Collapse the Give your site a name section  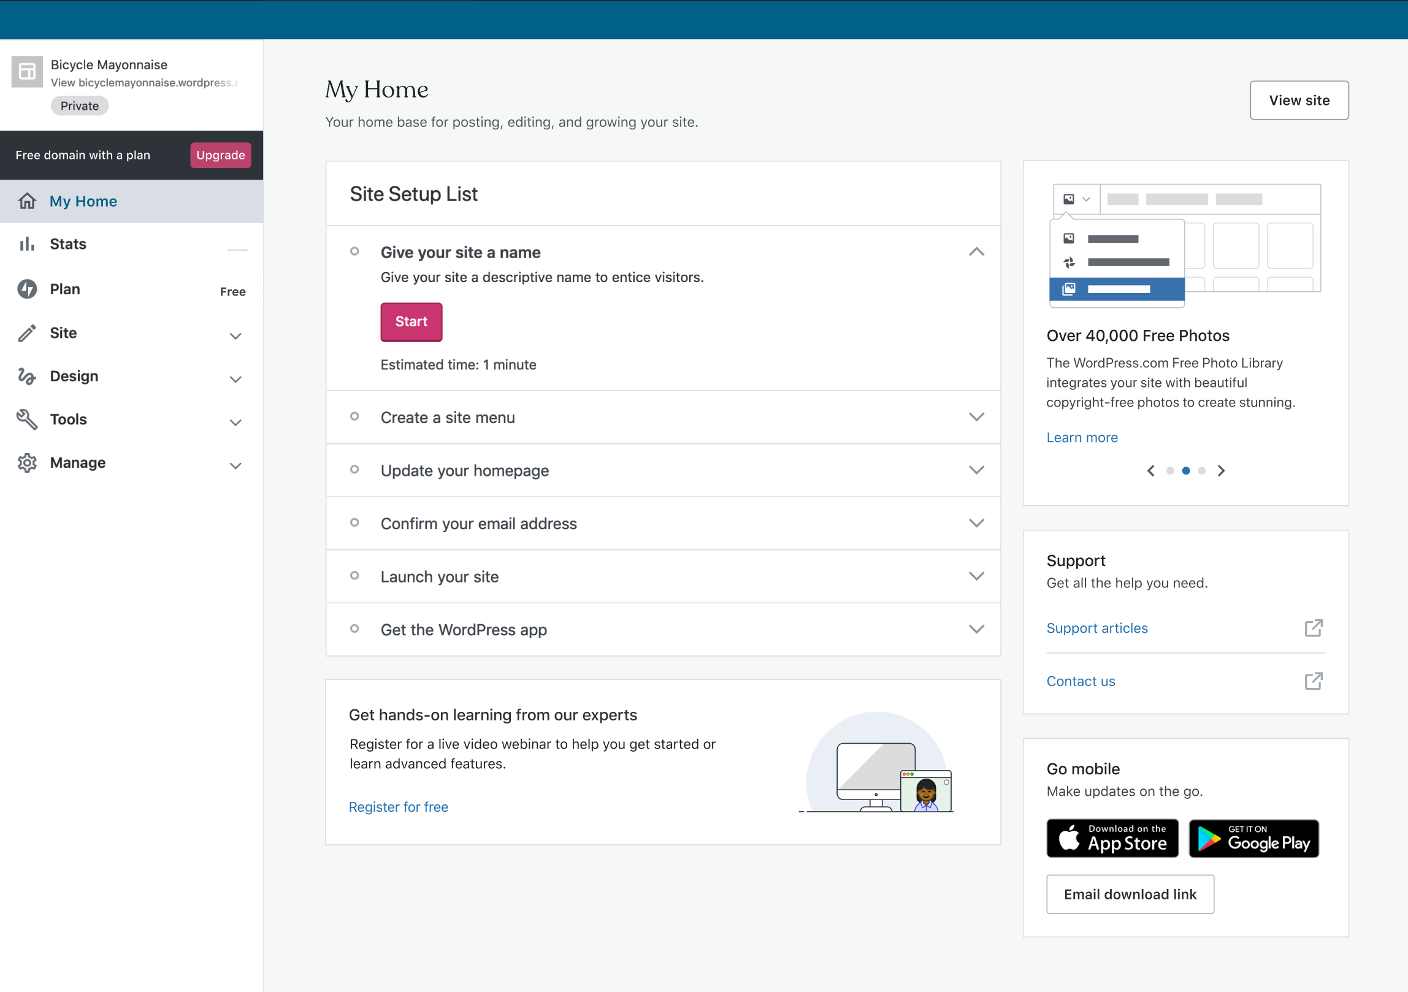(x=976, y=252)
